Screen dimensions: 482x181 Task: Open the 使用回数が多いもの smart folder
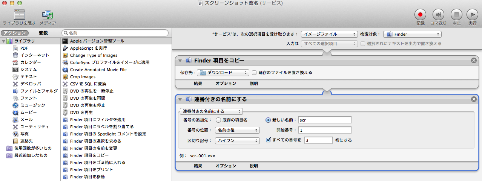coord(33,148)
